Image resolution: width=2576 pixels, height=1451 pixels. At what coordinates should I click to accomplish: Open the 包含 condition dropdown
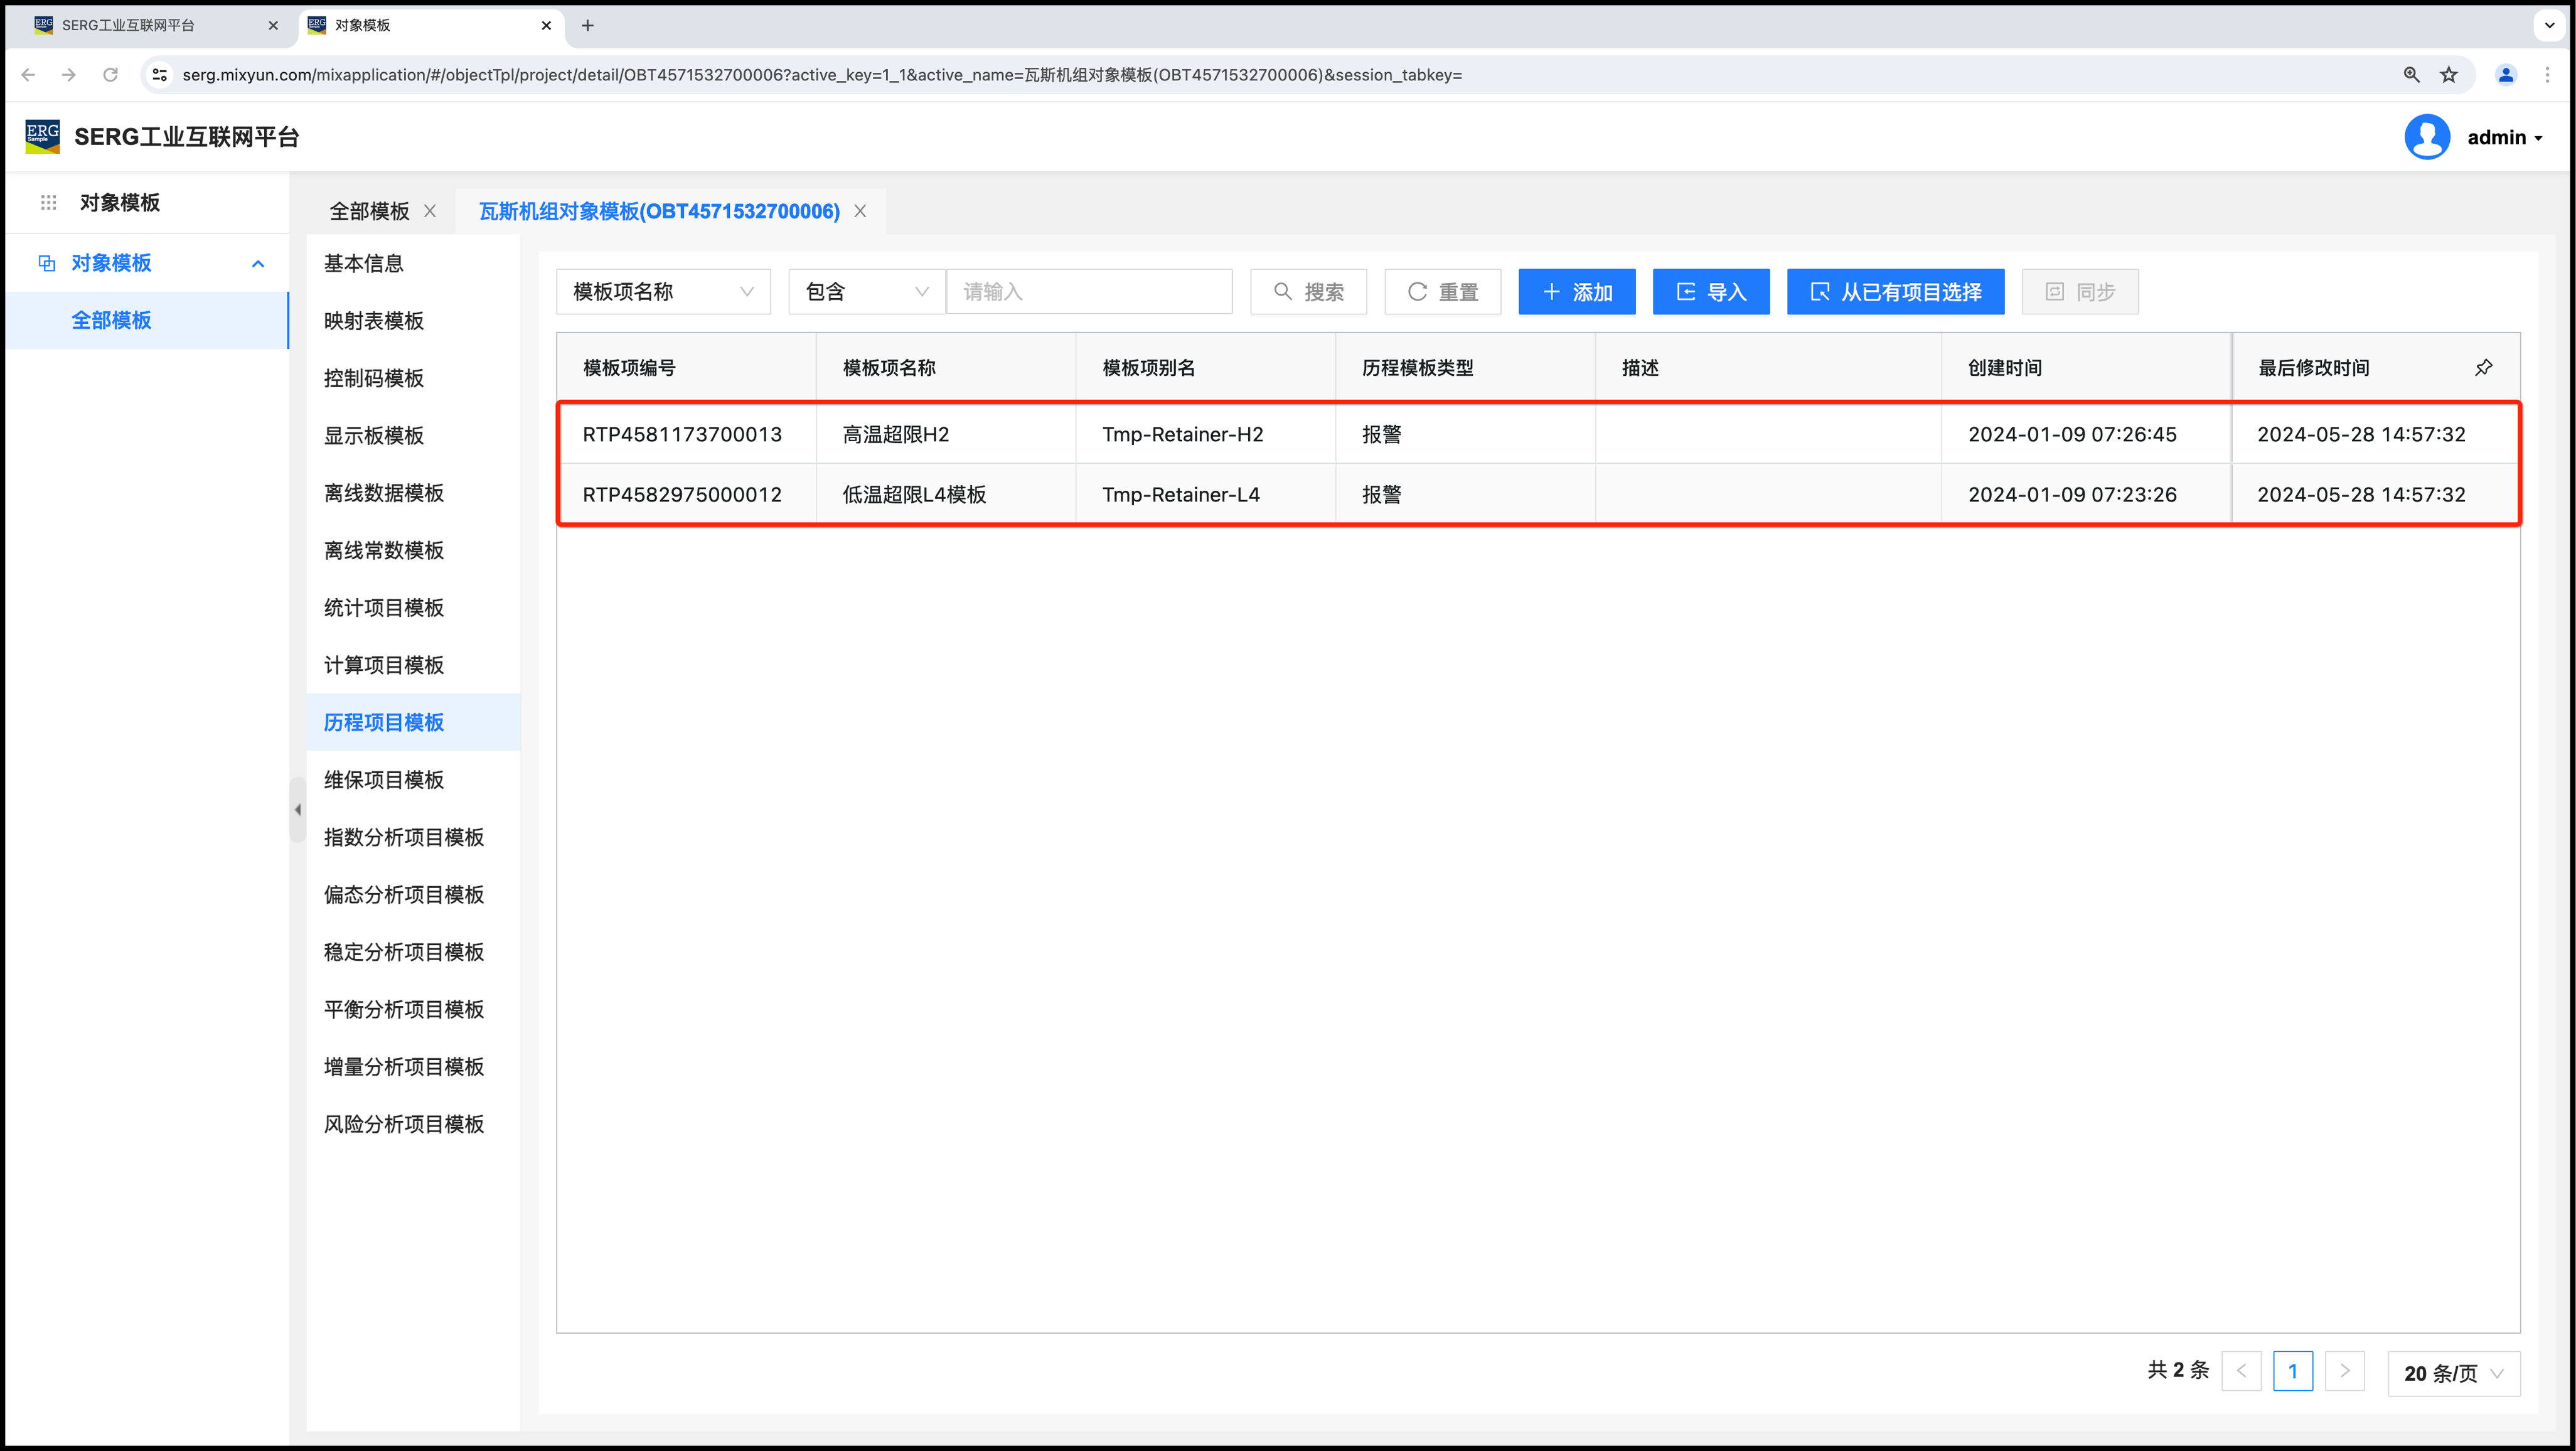click(865, 292)
